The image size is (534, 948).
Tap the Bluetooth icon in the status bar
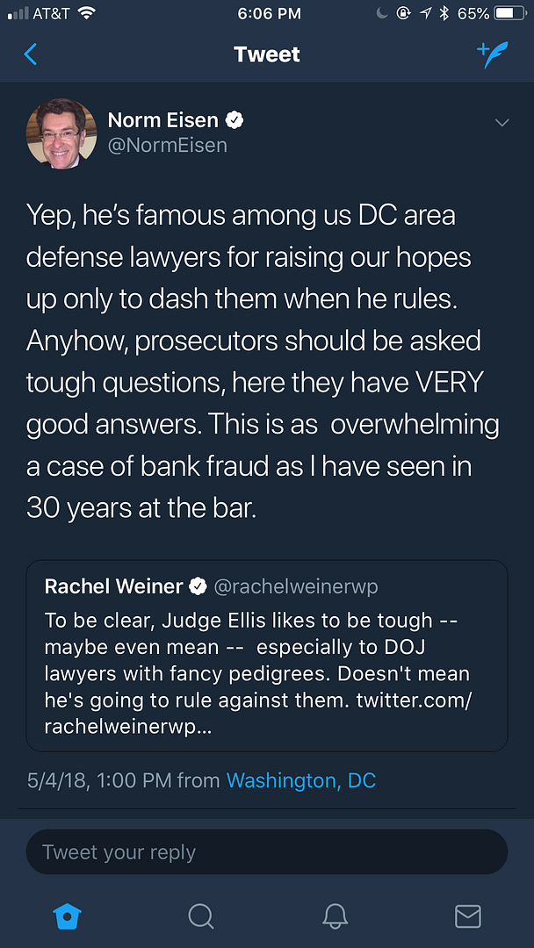pos(444,13)
